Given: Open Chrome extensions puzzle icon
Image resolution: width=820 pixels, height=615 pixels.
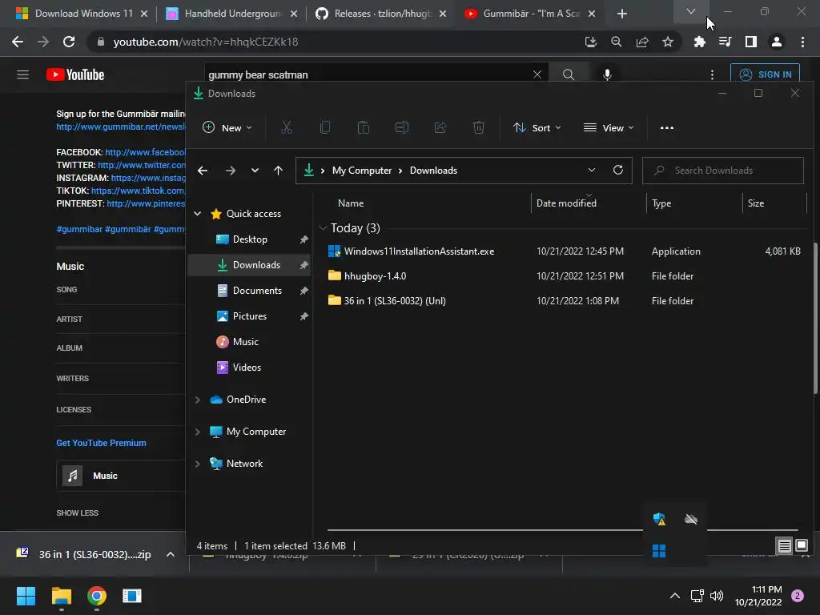Looking at the screenshot, I should [699, 42].
